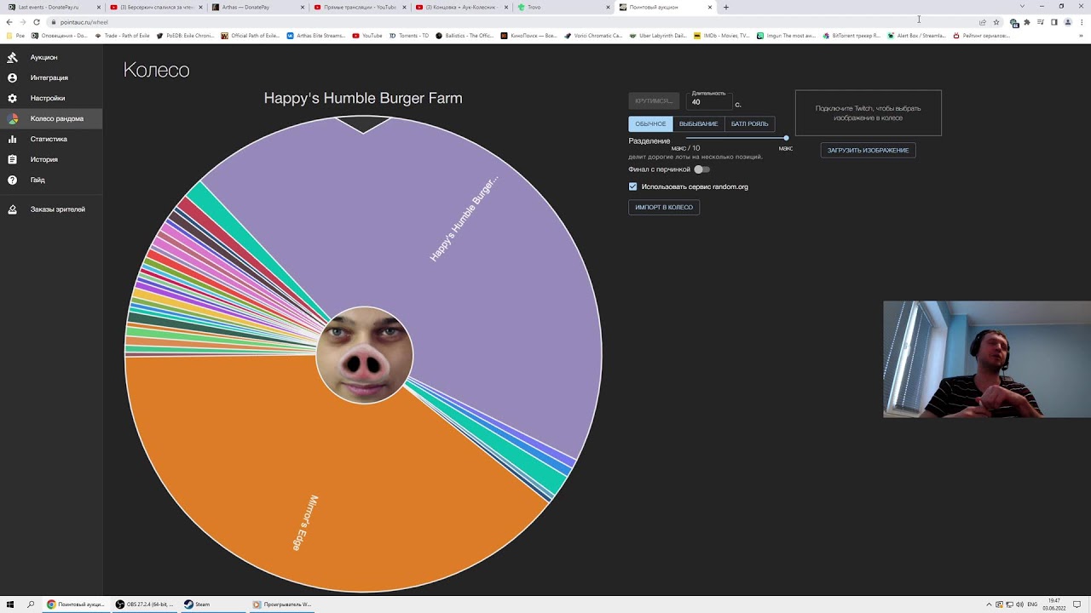Open the IMDb Movies bookmark
Viewport: 1091px width, 613px height.
pyautogui.click(x=722, y=36)
